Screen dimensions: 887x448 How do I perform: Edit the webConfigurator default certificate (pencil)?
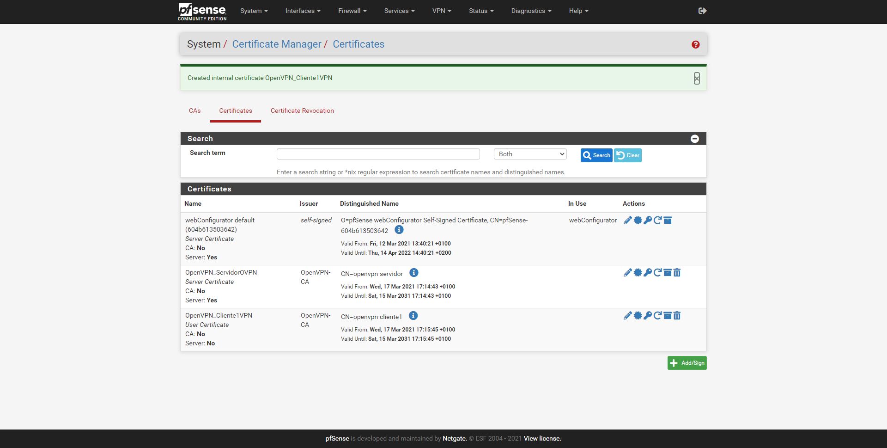tap(627, 221)
